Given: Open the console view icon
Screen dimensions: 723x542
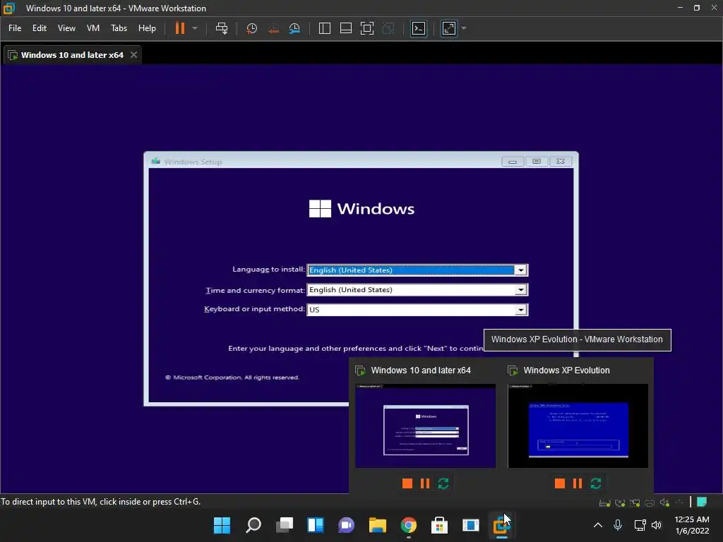Looking at the screenshot, I should pyautogui.click(x=419, y=28).
